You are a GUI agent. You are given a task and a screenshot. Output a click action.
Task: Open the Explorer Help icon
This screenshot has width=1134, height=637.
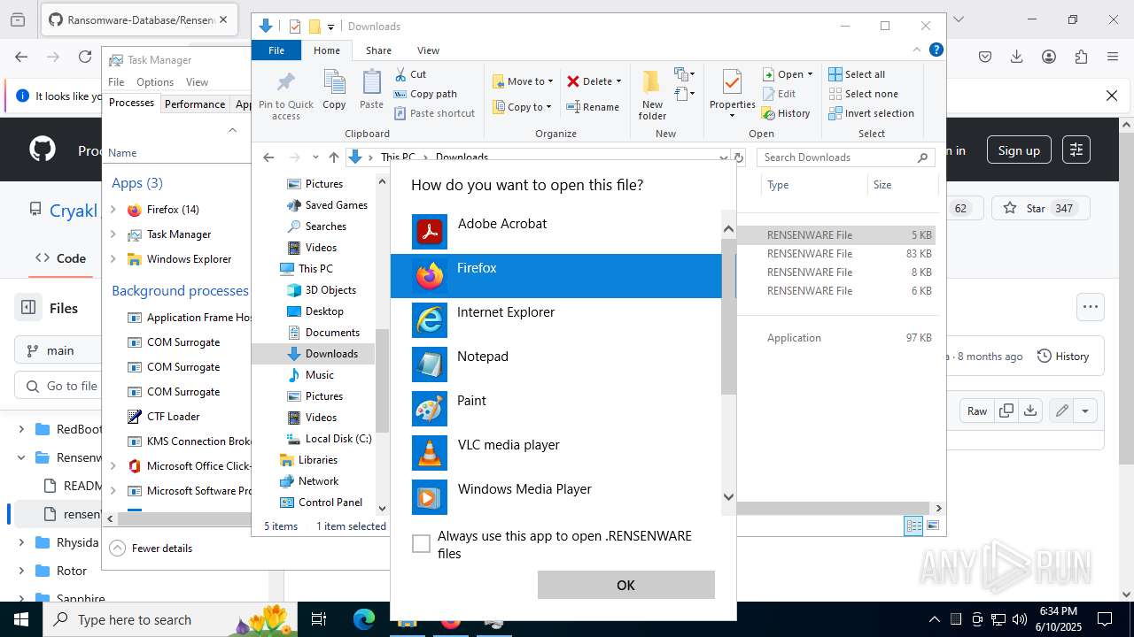click(936, 50)
